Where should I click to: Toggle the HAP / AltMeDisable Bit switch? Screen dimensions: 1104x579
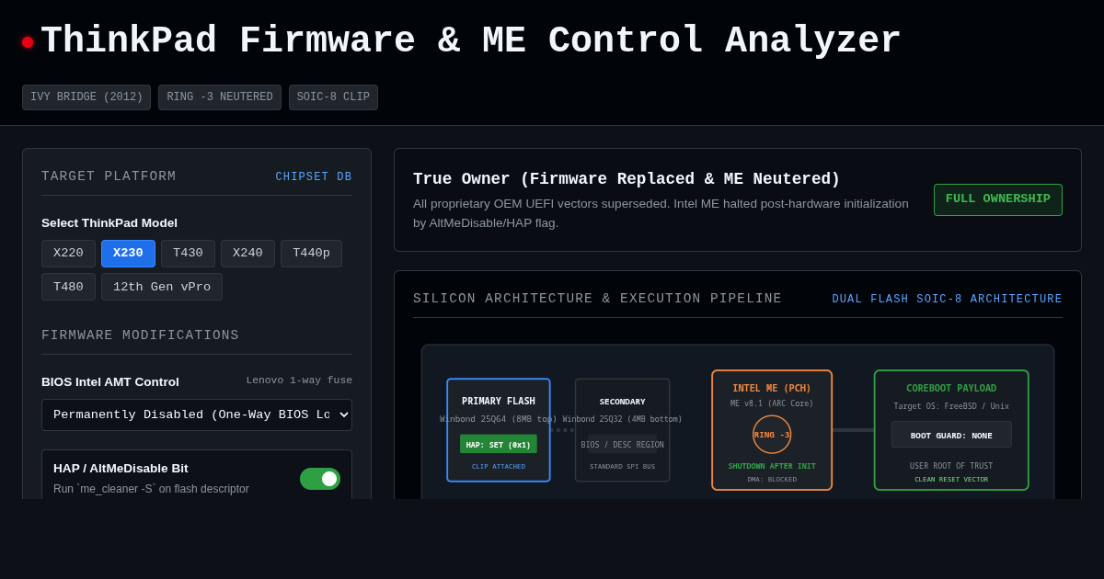tap(320, 479)
